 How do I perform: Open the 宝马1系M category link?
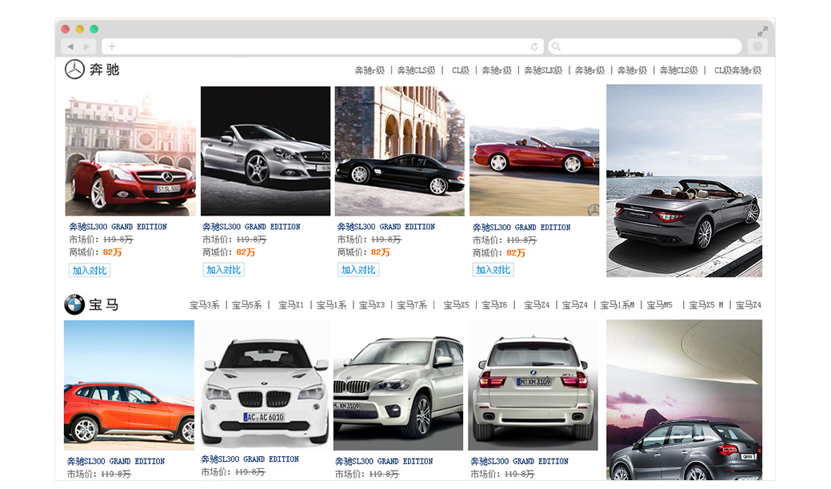point(617,305)
